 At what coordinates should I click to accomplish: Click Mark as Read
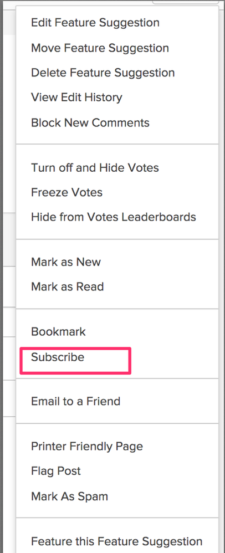[x=68, y=286]
